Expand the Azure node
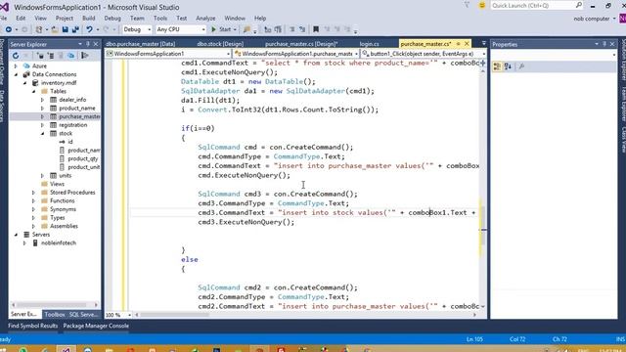626x352 pixels. point(16,66)
